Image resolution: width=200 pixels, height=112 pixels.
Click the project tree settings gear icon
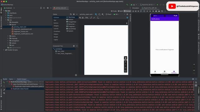[x=48, y=8]
